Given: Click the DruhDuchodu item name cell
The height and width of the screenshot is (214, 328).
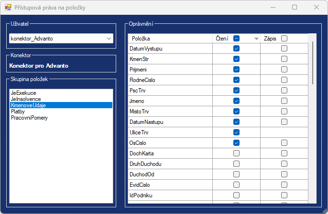Looking at the screenshot, I should click(170, 164).
